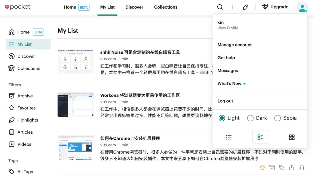The height and width of the screenshot is (177, 315).
Task: Click the Favorites star icon in sidebar
Action: coord(11,108)
